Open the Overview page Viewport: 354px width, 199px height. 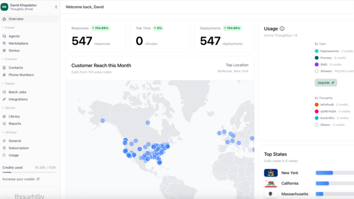pyautogui.click(x=29, y=19)
